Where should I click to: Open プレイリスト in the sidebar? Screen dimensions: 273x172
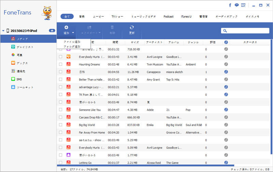(25, 47)
